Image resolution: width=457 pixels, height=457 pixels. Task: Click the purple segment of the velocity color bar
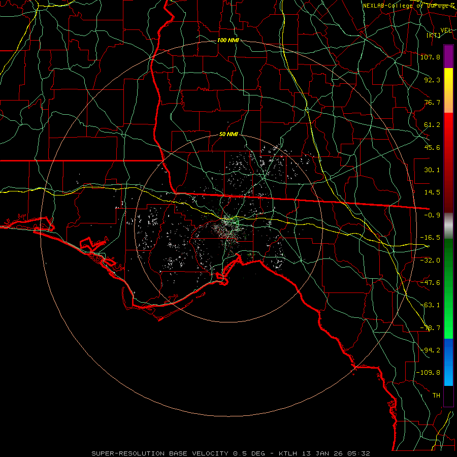(448, 56)
